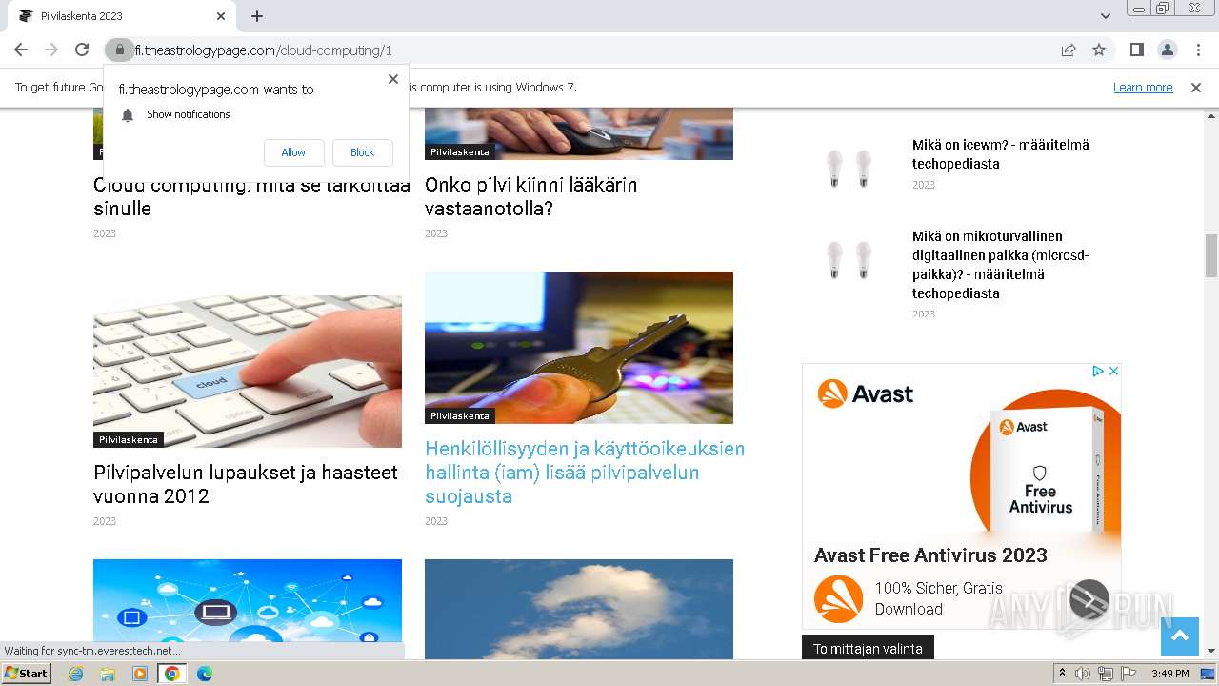The height and width of the screenshot is (686, 1219).
Task: Open Windows Media Player from taskbar
Action: pyautogui.click(x=140, y=674)
